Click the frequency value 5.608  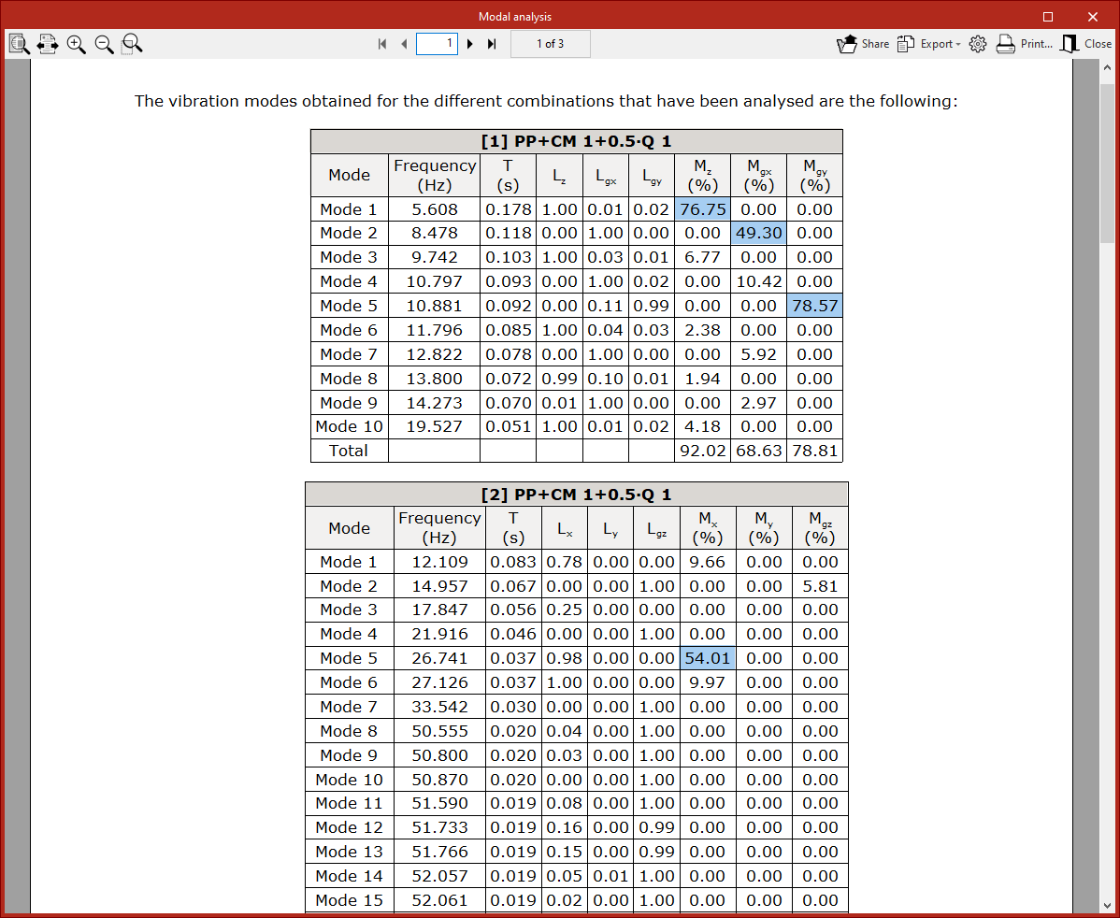click(x=435, y=209)
